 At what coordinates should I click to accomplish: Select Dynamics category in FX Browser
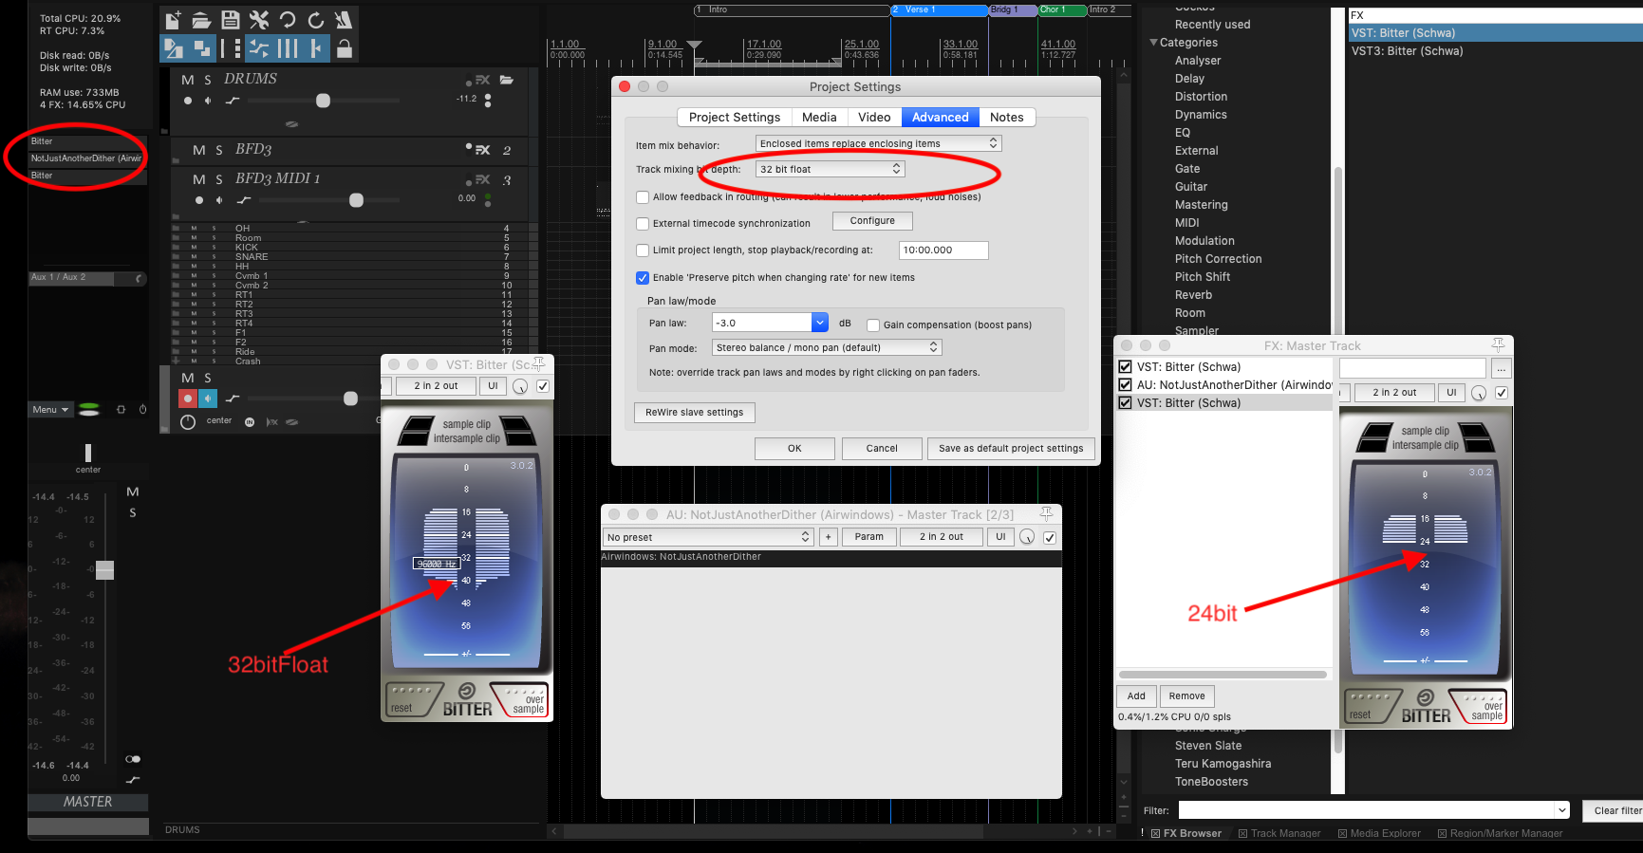(1201, 115)
